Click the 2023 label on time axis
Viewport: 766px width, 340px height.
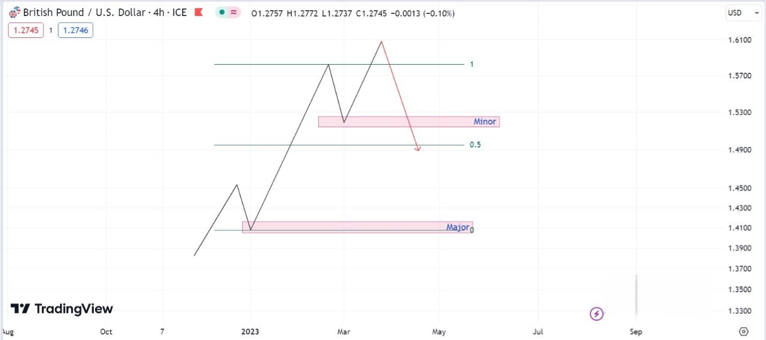click(x=250, y=332)
